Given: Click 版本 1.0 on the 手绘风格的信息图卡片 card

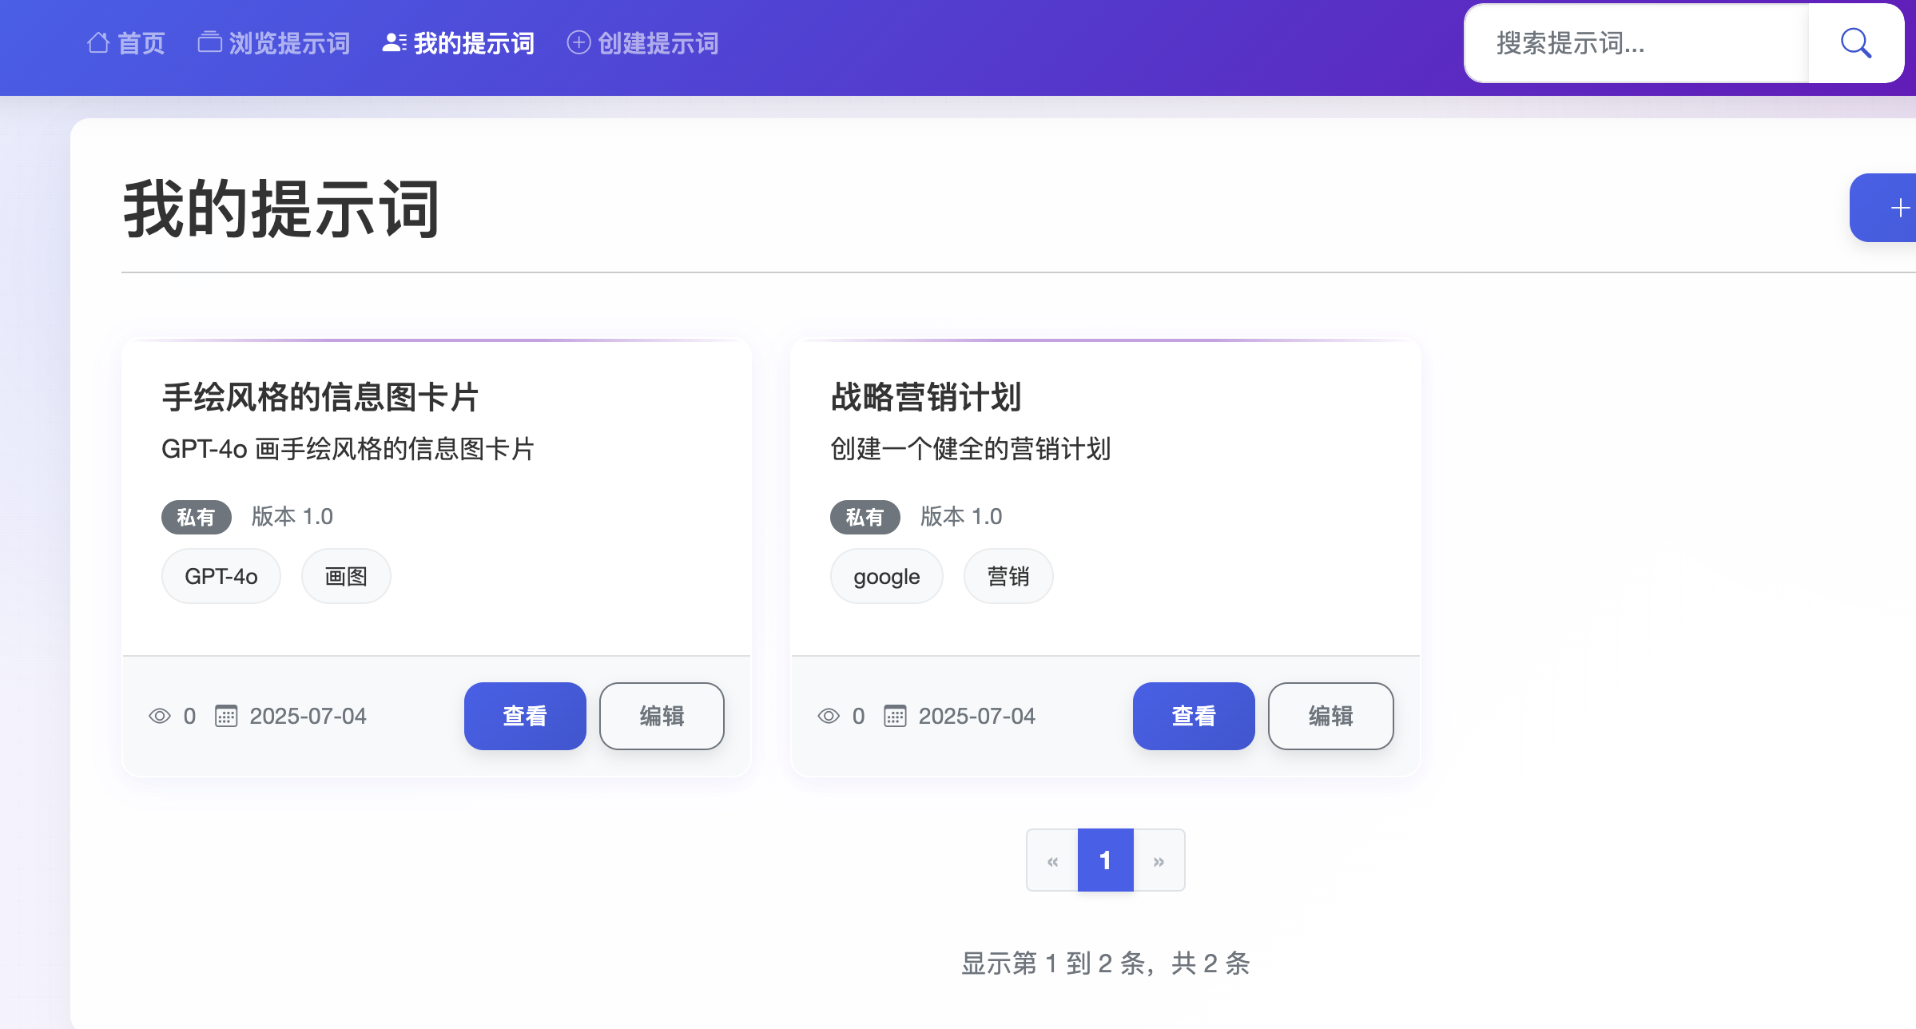Looking at the screenshot, I should pyautogui.click(x=292, y=516).
